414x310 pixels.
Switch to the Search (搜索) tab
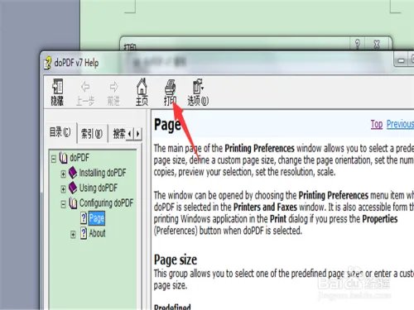point(119,134)
